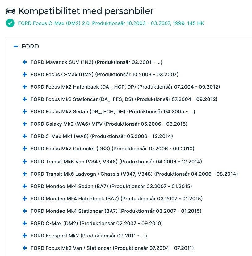Select FORD S-Max Mk1 (WA6) row
Image resolution: width=252 pixels, height=256 pixels.
pos(102,136)
